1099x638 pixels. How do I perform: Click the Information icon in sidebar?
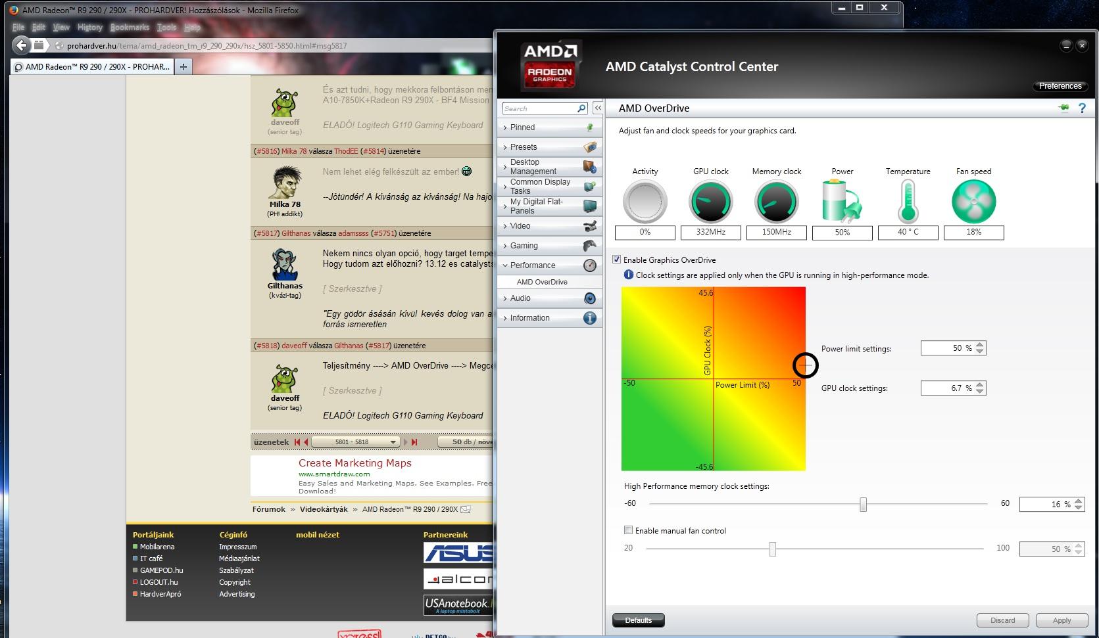pos(590,318)
